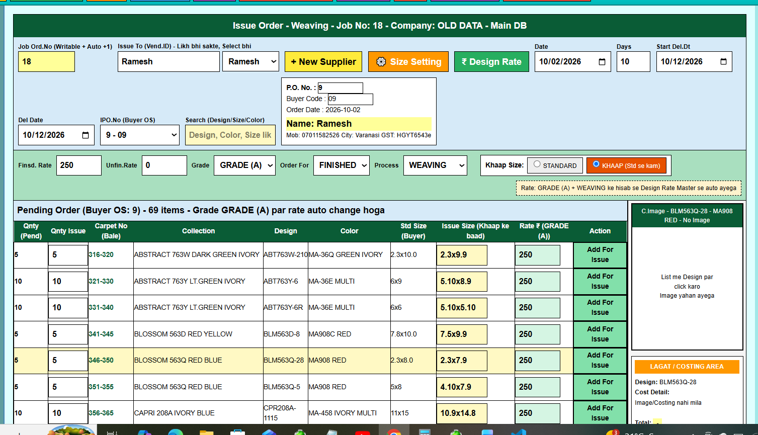This screenshot has height=435, width=758.
Task: Expand the Grade dropdown showing GRADE (A)
Action: [x=244, y=165]
